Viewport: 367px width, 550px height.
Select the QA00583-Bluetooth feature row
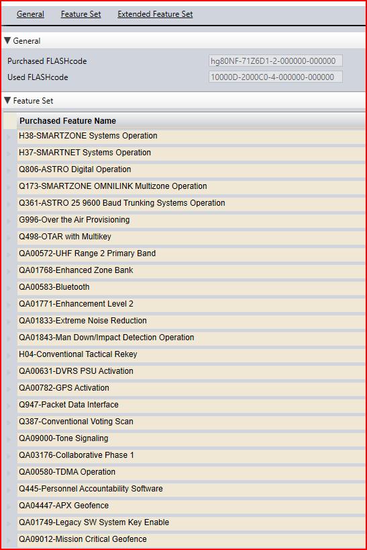tap(191, 287)
